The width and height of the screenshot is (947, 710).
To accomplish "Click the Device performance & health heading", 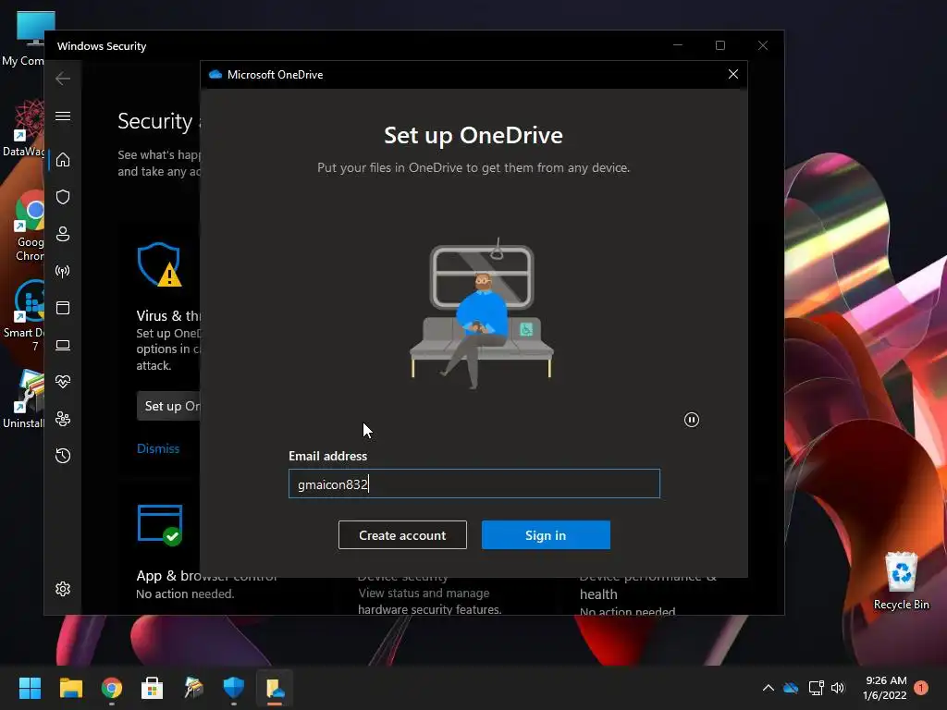I will coord(647,586).
